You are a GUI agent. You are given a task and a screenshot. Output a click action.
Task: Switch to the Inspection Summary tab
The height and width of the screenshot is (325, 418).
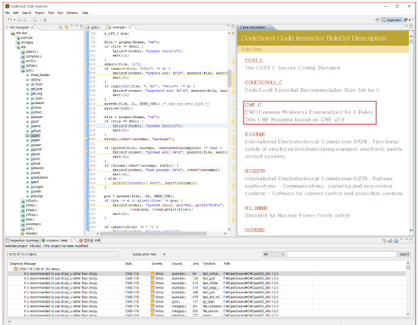tap(22, 240)
